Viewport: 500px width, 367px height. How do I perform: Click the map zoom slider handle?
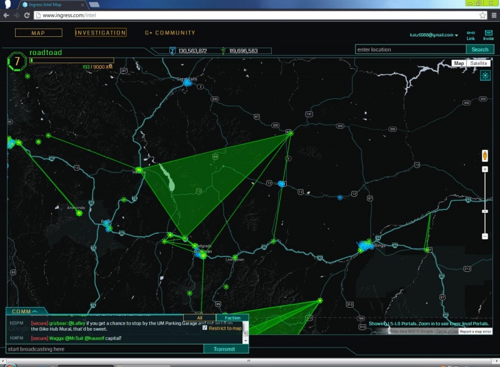point(485,211)
